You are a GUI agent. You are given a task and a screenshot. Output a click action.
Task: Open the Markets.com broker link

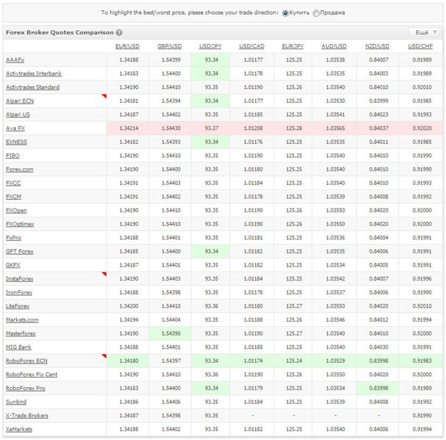[x=22, y=320]
